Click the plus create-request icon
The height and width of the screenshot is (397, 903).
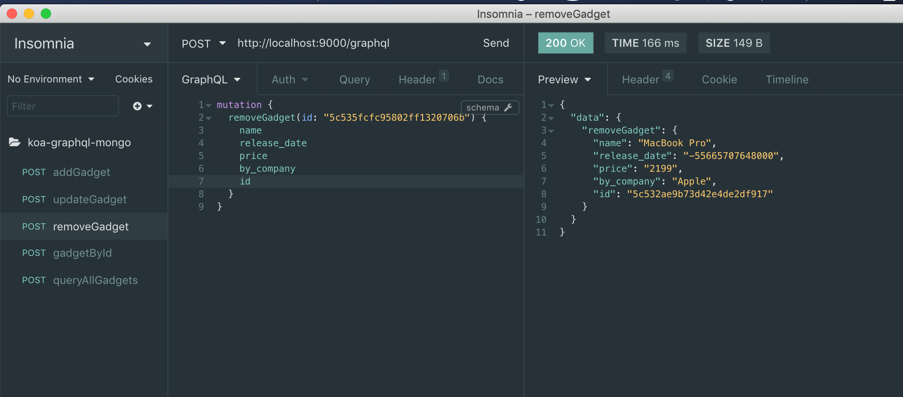(137, 106)
